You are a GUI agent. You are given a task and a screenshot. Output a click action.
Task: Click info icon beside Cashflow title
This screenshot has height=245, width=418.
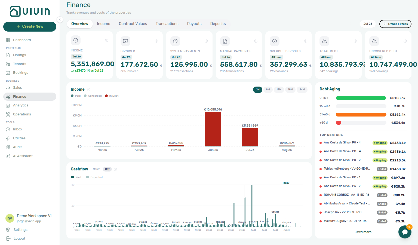click(x=115, y=169)
